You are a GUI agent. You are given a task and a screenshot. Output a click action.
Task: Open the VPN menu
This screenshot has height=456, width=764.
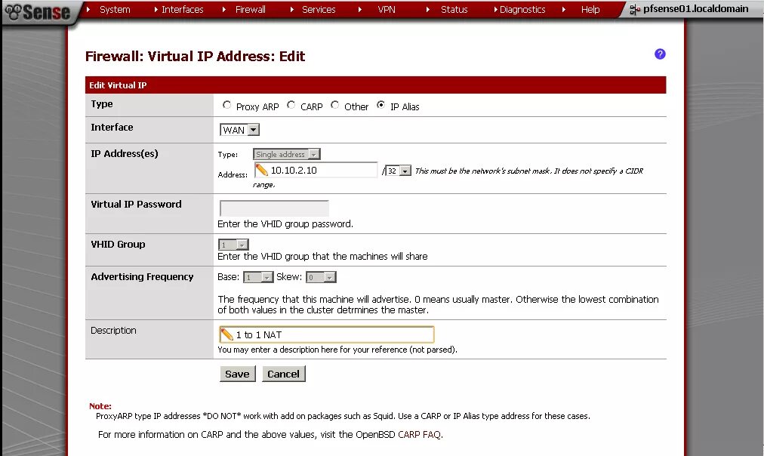tap(387, 9)
